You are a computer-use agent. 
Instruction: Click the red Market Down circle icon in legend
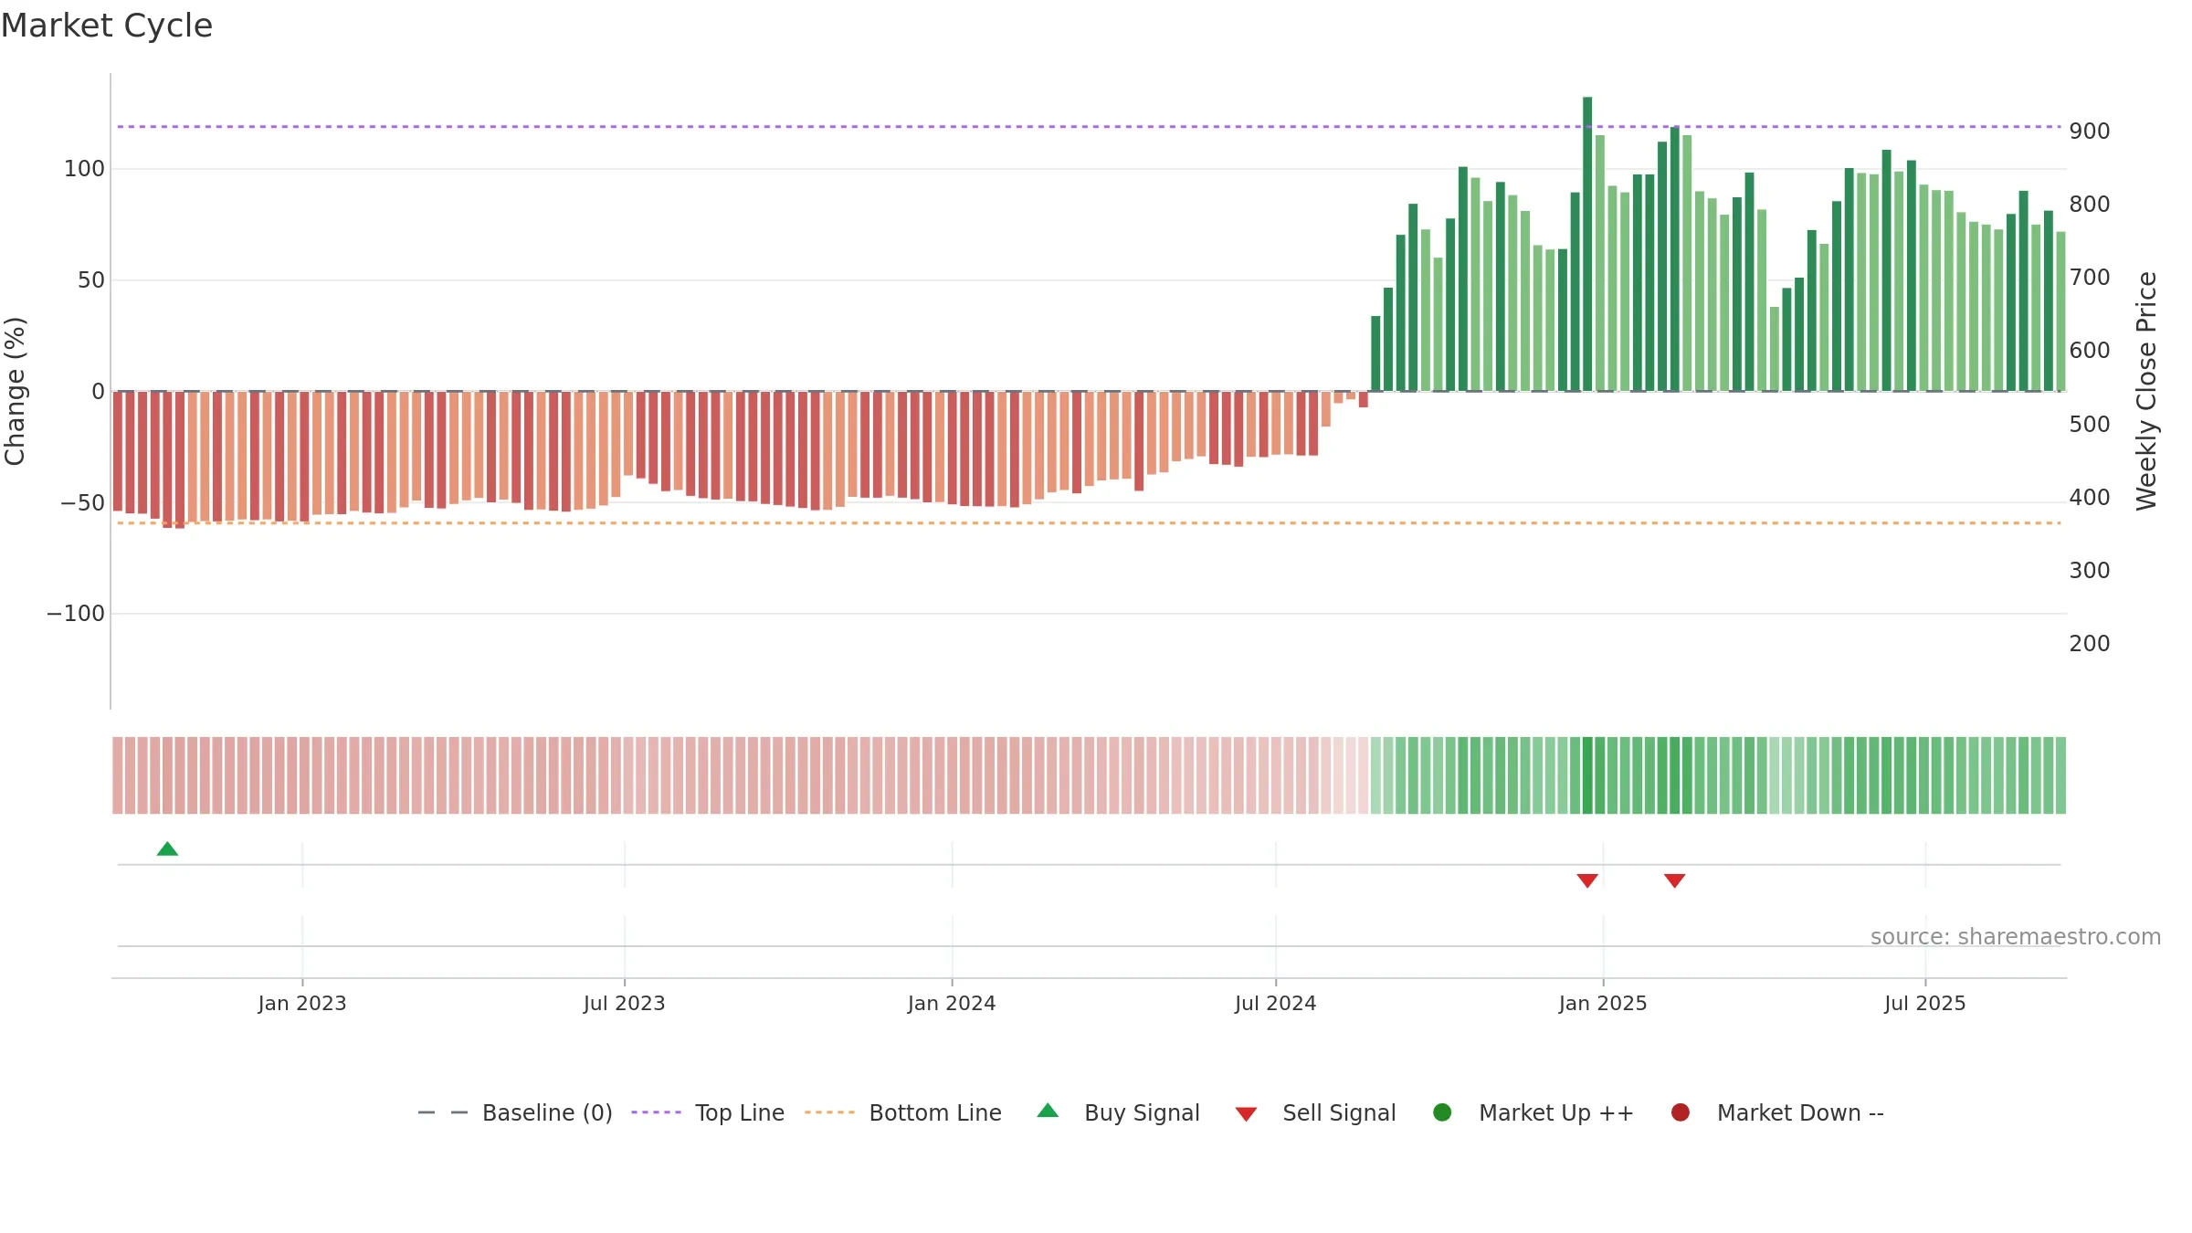click(x=1680, y=1112)
